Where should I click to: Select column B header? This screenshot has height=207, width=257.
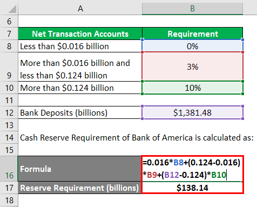coord(192,8)
